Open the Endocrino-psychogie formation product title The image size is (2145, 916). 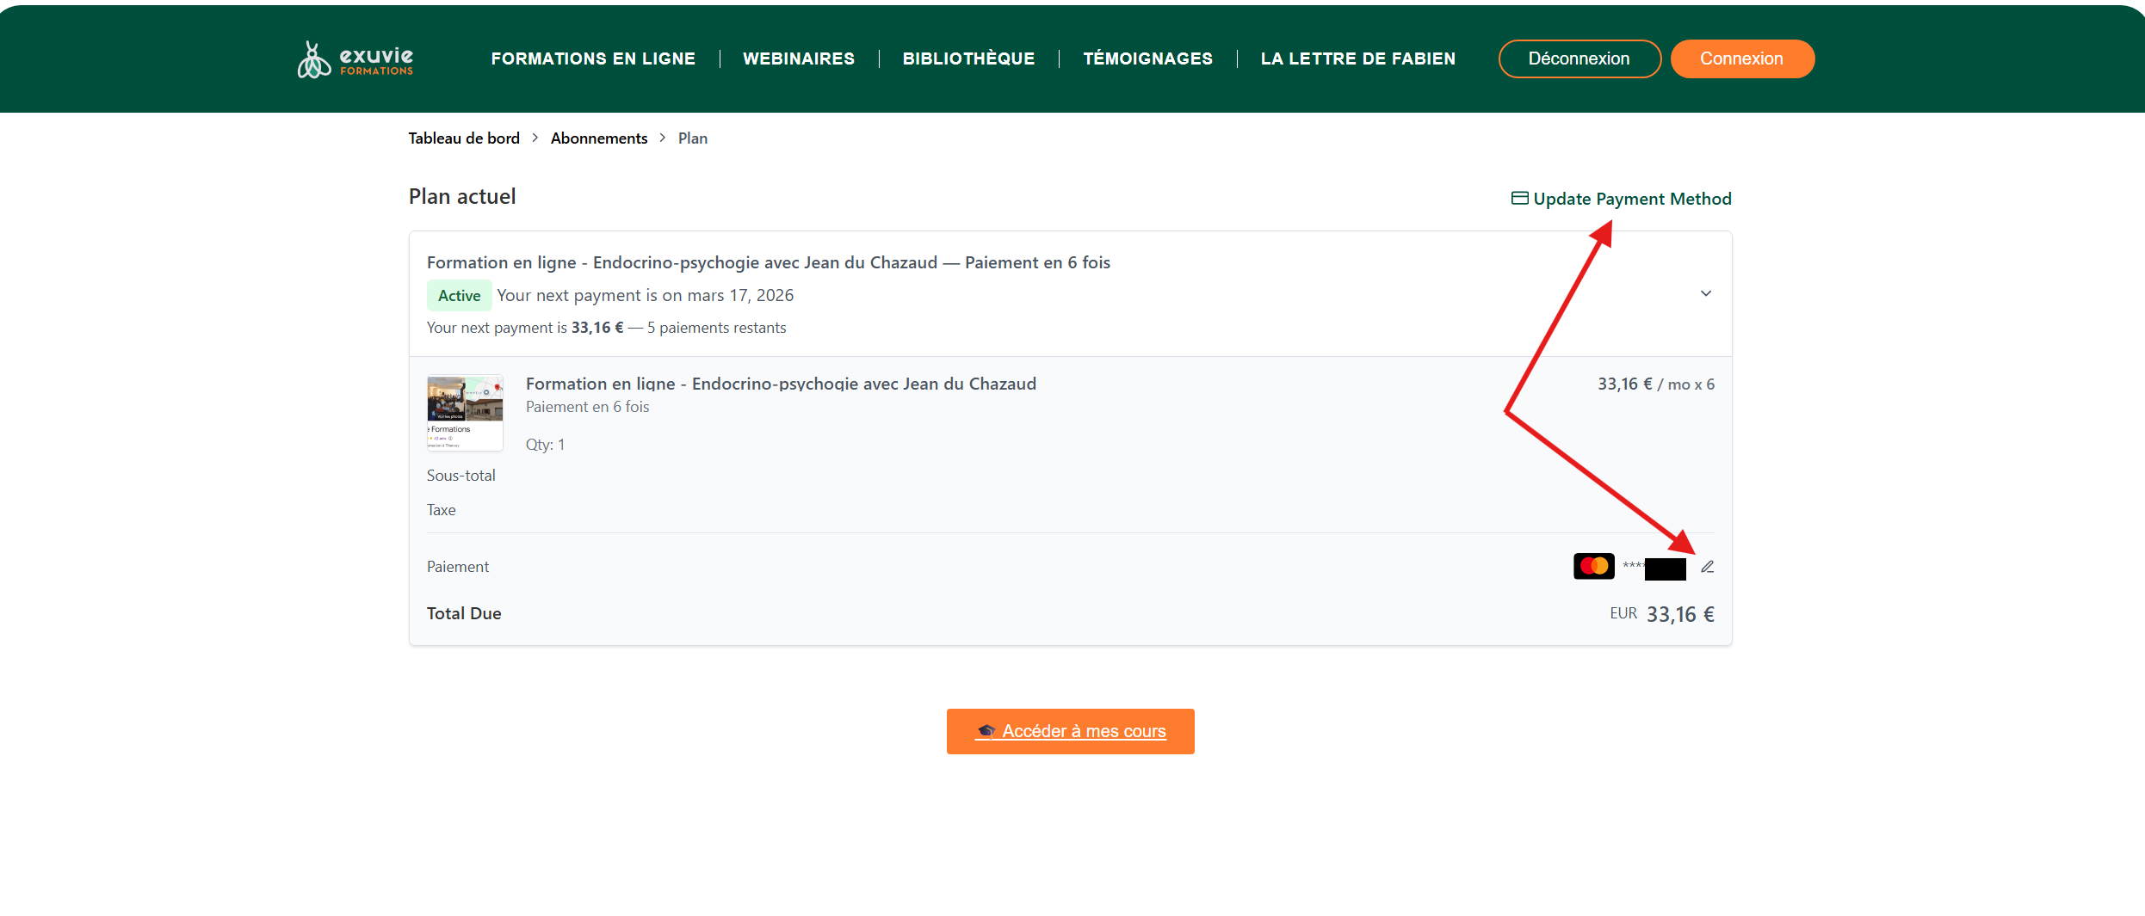(781, 384)
